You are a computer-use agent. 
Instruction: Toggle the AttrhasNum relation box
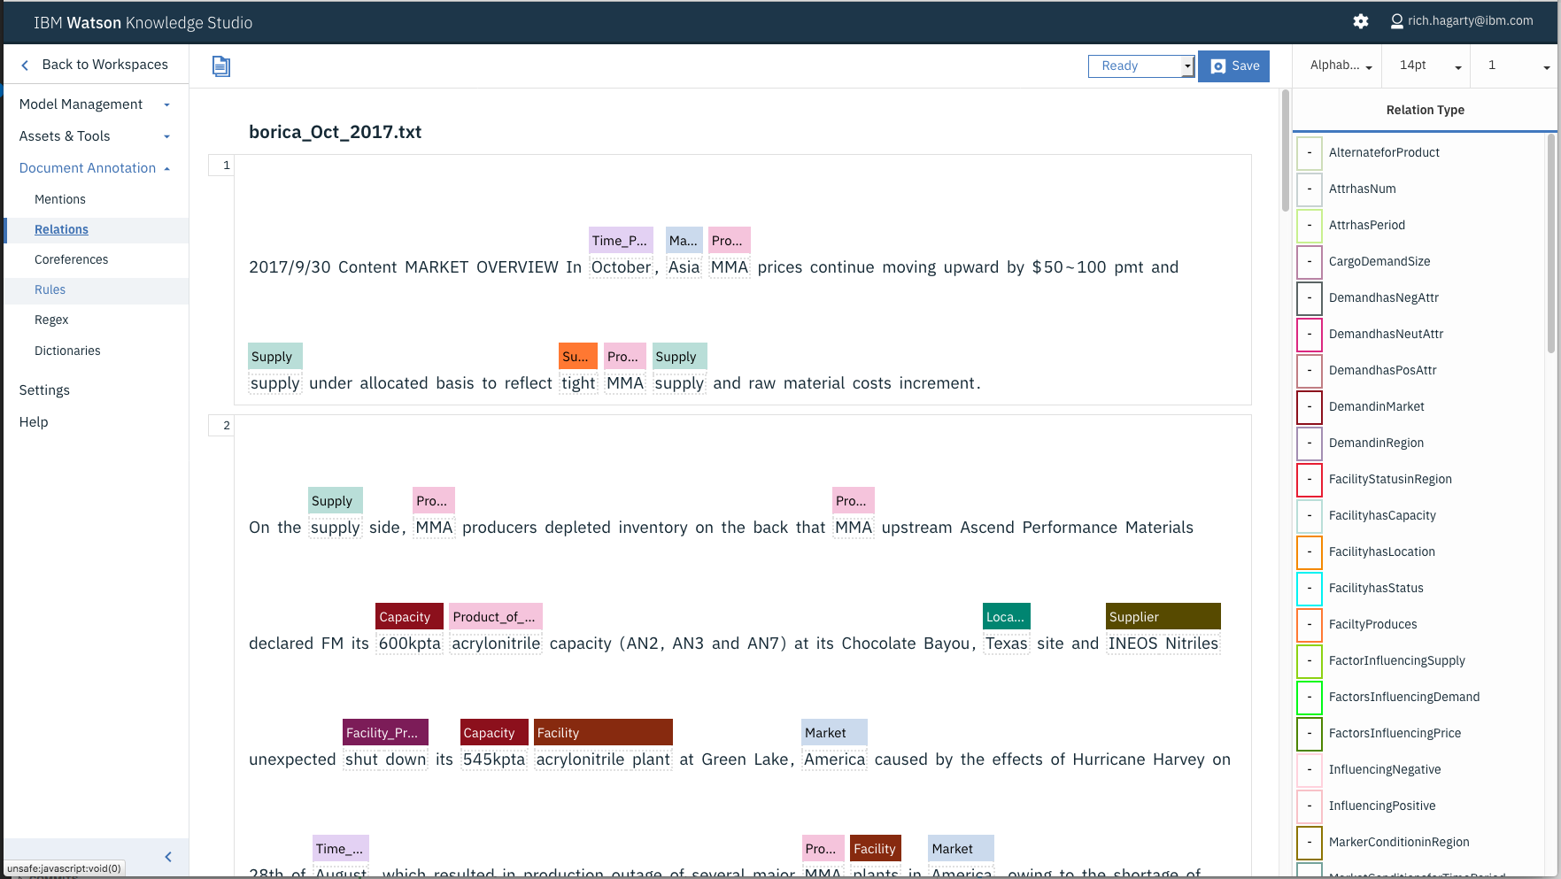(1310, 189)
